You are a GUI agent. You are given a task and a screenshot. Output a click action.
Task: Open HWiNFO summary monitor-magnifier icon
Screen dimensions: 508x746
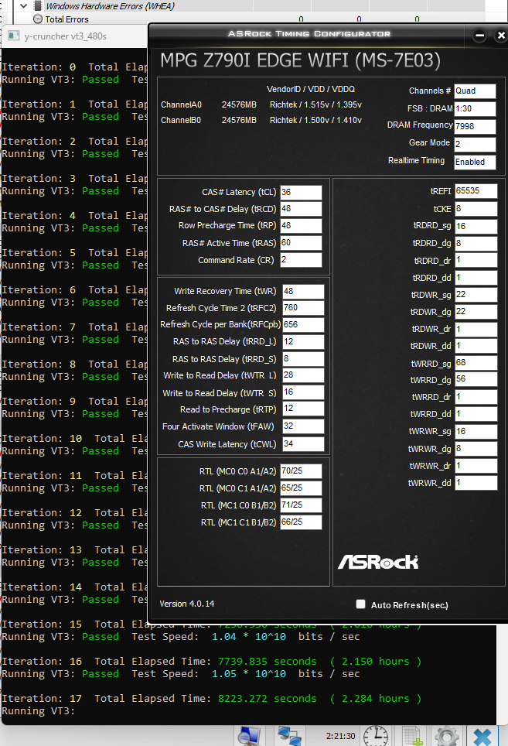(x=250, y=736)
